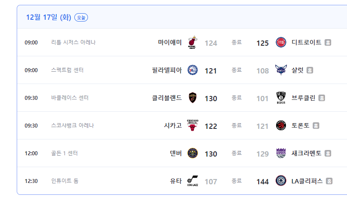Click the Sacramento Kings logo
This screenshot has height=201, width=347.
(x=281, y=153)
